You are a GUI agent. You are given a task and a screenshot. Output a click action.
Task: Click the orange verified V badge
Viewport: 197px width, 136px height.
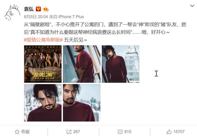point(38,9)
